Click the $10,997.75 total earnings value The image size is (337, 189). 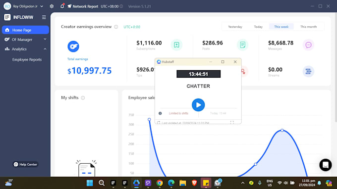tap(89, 71)
